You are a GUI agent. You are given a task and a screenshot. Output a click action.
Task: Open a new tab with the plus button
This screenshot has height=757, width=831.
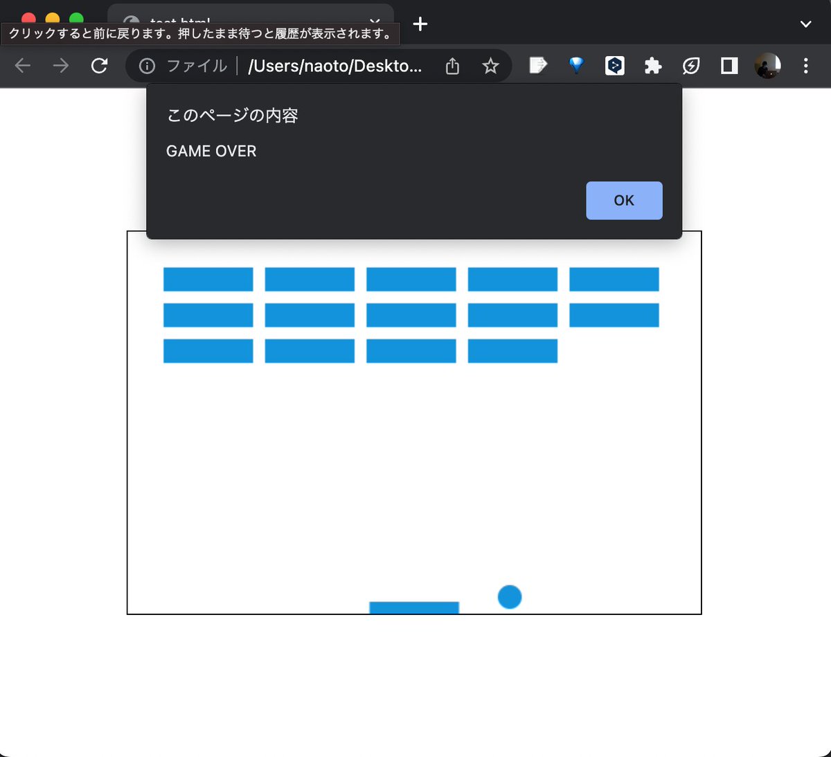[420, 24]
